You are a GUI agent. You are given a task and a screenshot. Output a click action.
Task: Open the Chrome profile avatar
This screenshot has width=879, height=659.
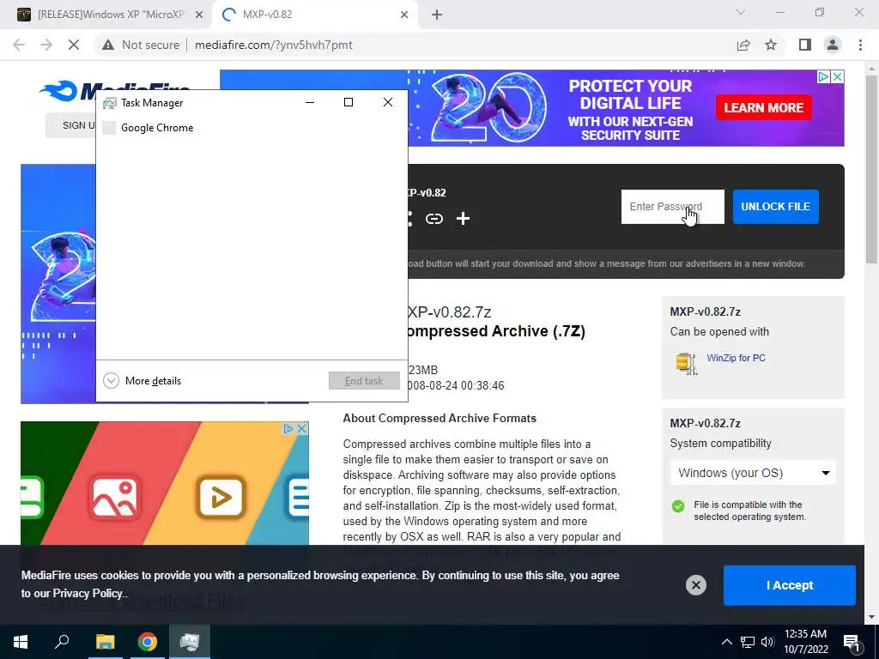coord(833,45)
